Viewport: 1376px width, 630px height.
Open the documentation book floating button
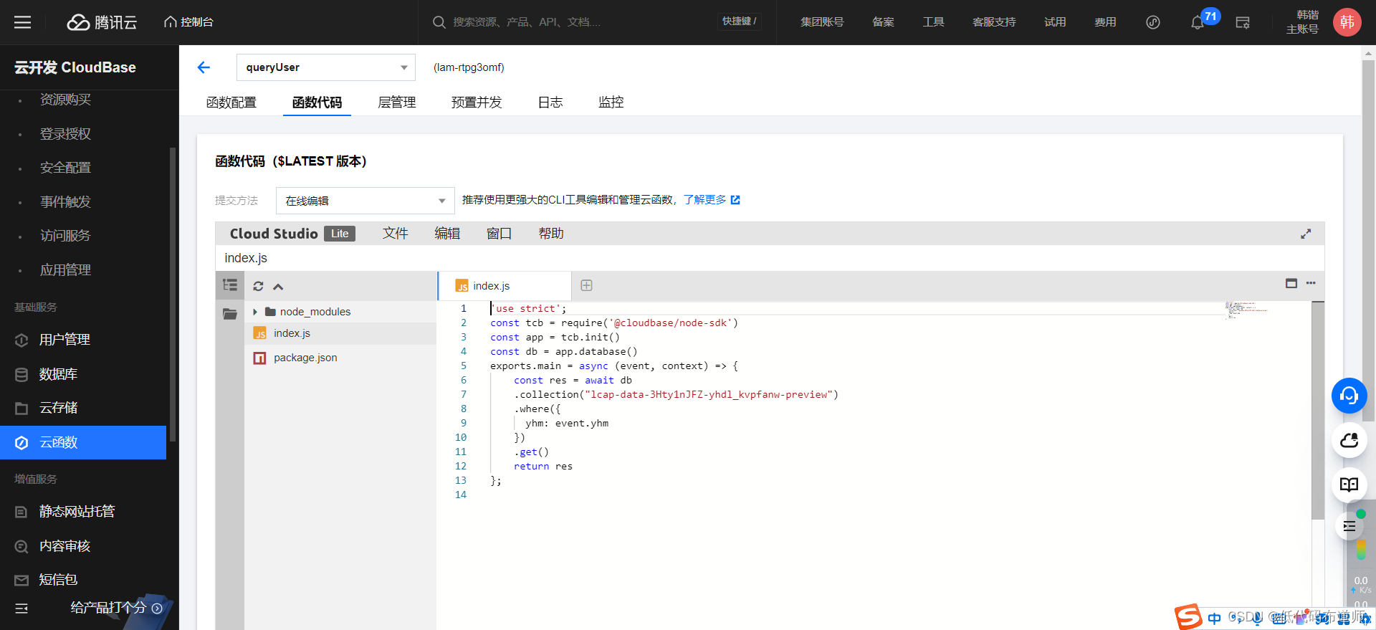[x=1349, y=485]
